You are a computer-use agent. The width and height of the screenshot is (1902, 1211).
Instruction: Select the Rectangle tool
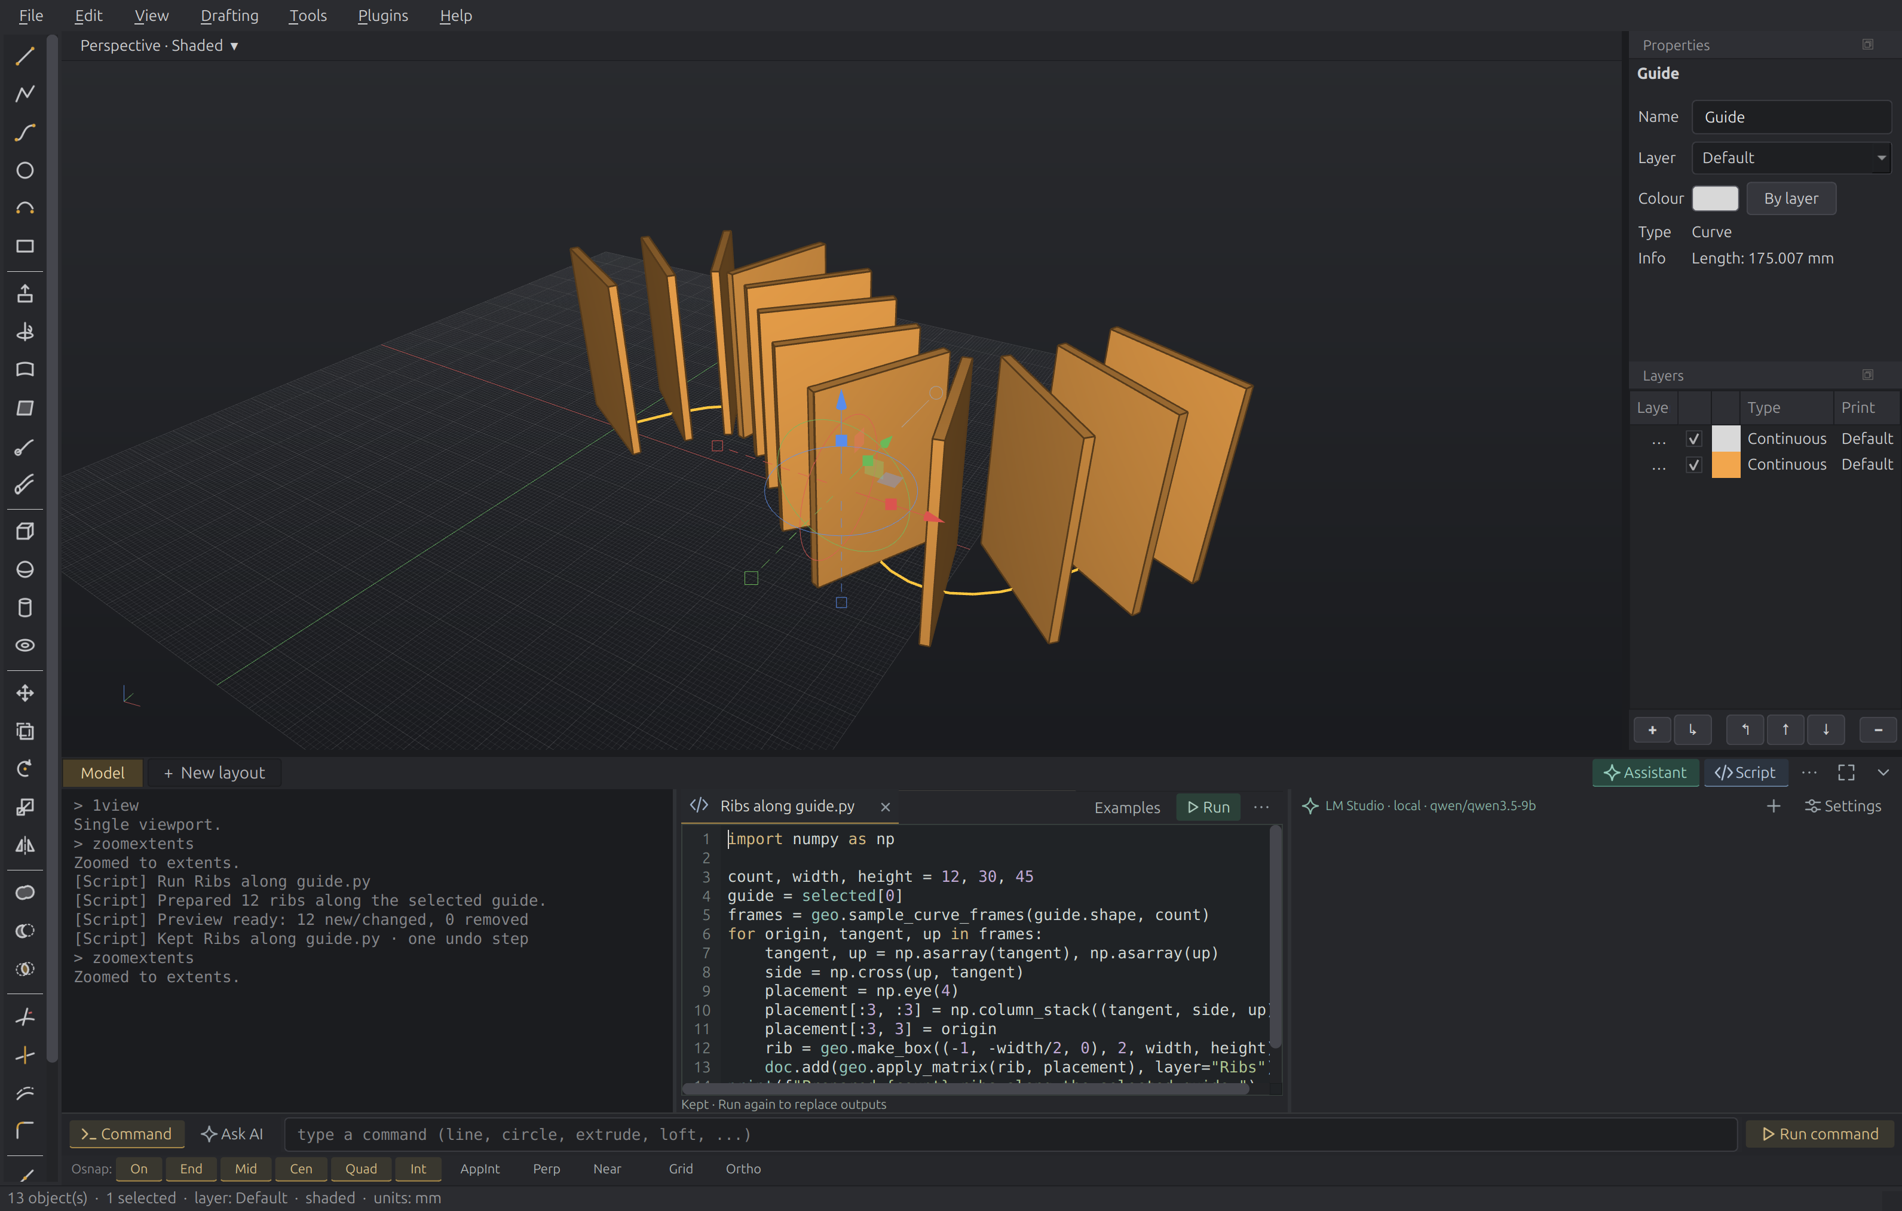pos(24,247)
